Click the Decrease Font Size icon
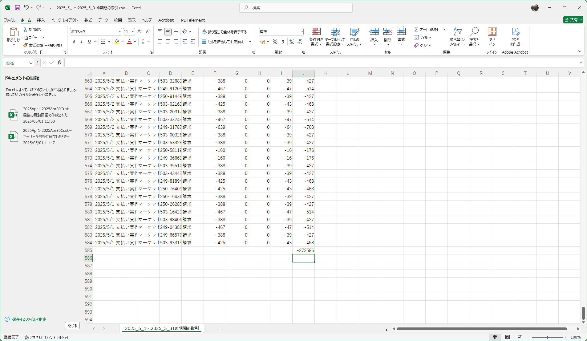 click(148, 31)
